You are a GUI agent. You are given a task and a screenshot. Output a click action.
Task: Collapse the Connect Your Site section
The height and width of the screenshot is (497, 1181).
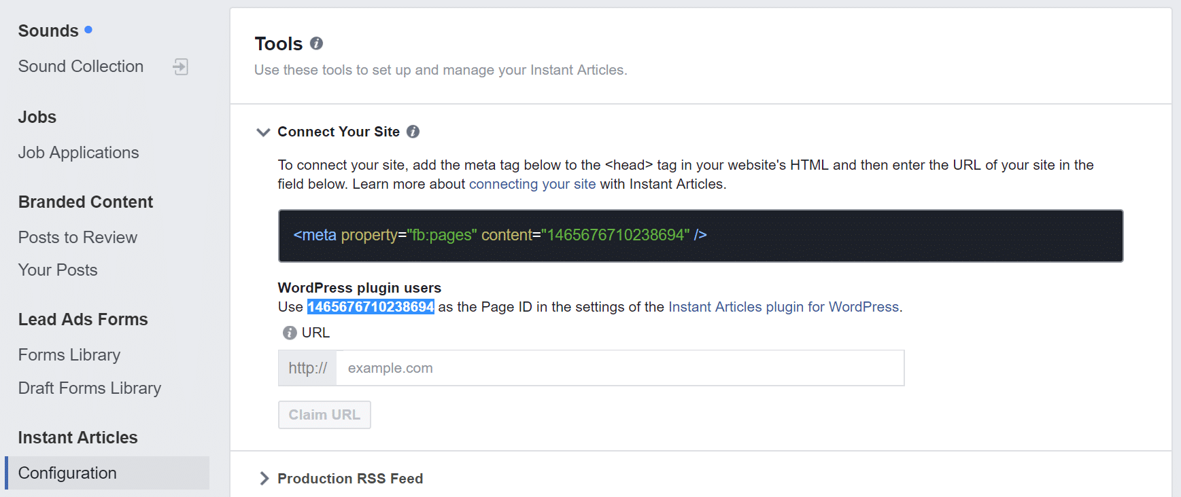[263, 132]
